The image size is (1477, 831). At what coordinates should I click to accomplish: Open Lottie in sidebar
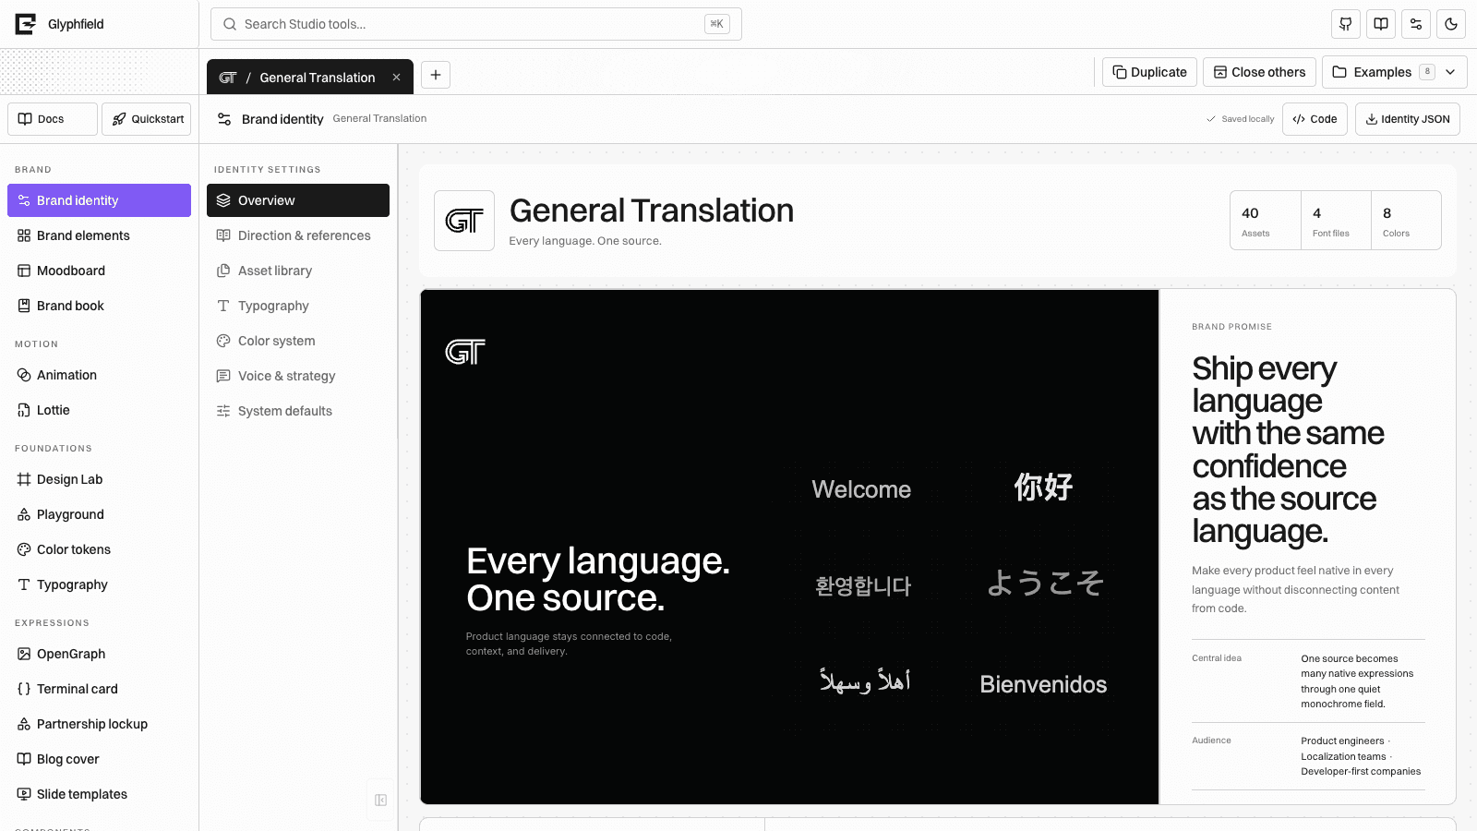(x=99, y=410)
